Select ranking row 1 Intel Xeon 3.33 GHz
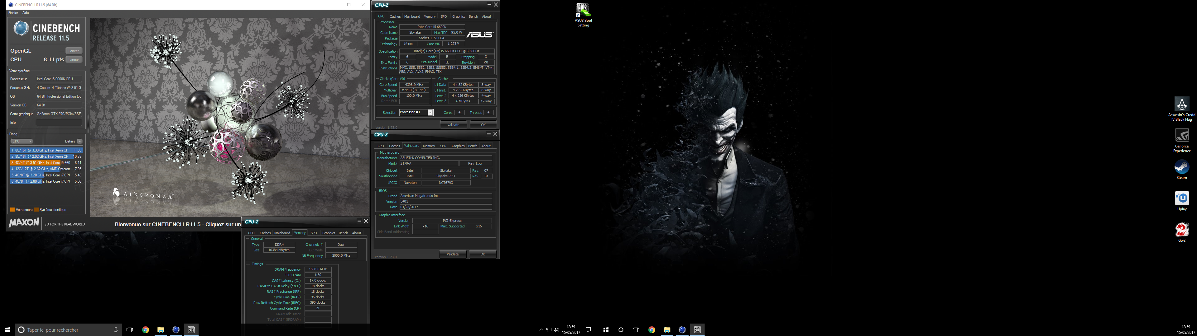 (x=46, y=150)
